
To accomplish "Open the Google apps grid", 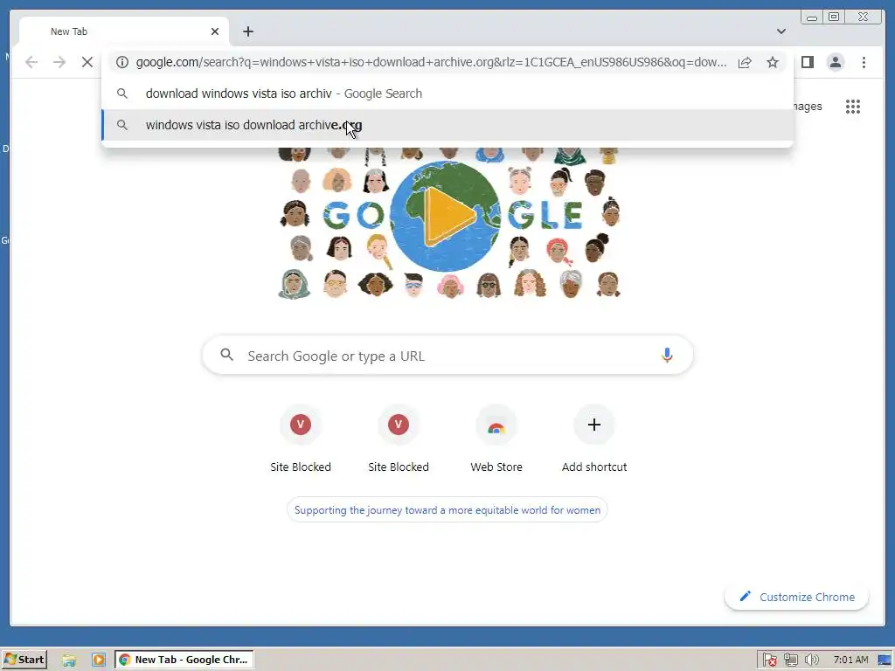I will [853, 106].
